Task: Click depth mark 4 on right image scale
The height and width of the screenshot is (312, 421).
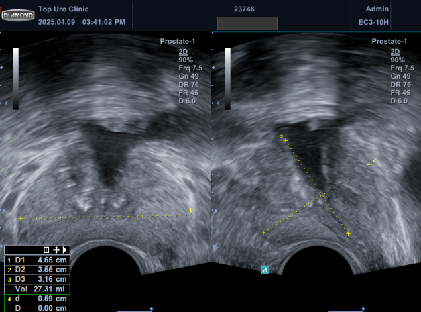Action: (x=218, y=103)
